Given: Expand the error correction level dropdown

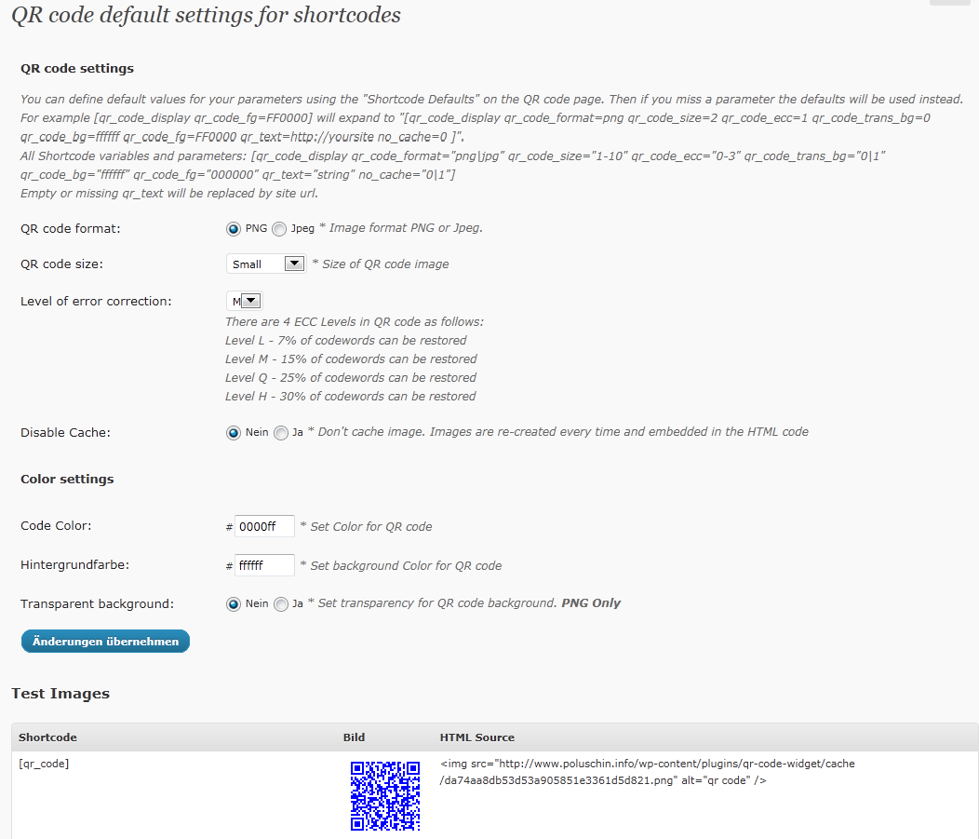Looking at the screenshot, I should pyautogui.click(x=244, y=301).
